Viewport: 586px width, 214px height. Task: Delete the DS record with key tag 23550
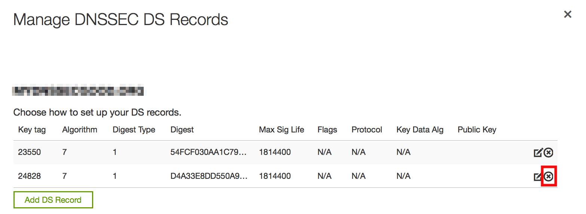[549, 153]
